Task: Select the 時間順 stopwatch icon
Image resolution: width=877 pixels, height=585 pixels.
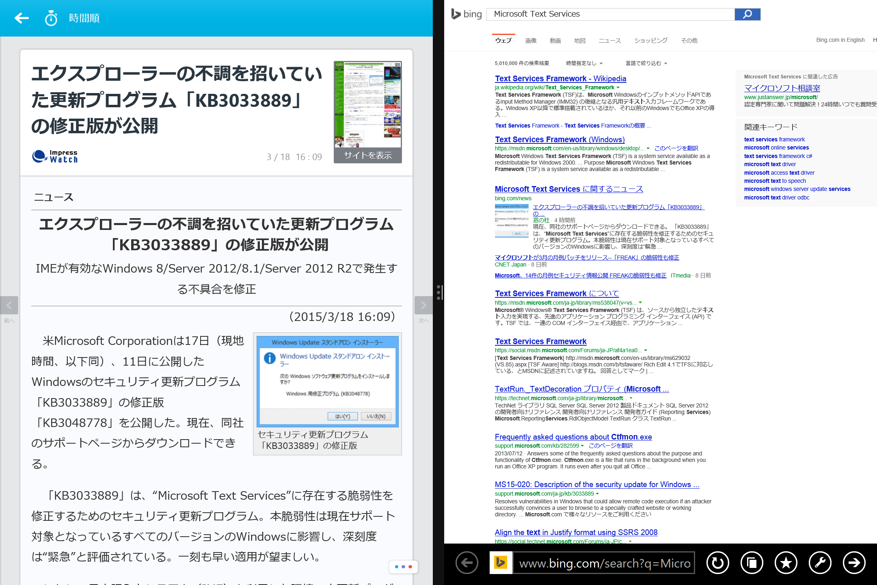Action: click(51, 18)
